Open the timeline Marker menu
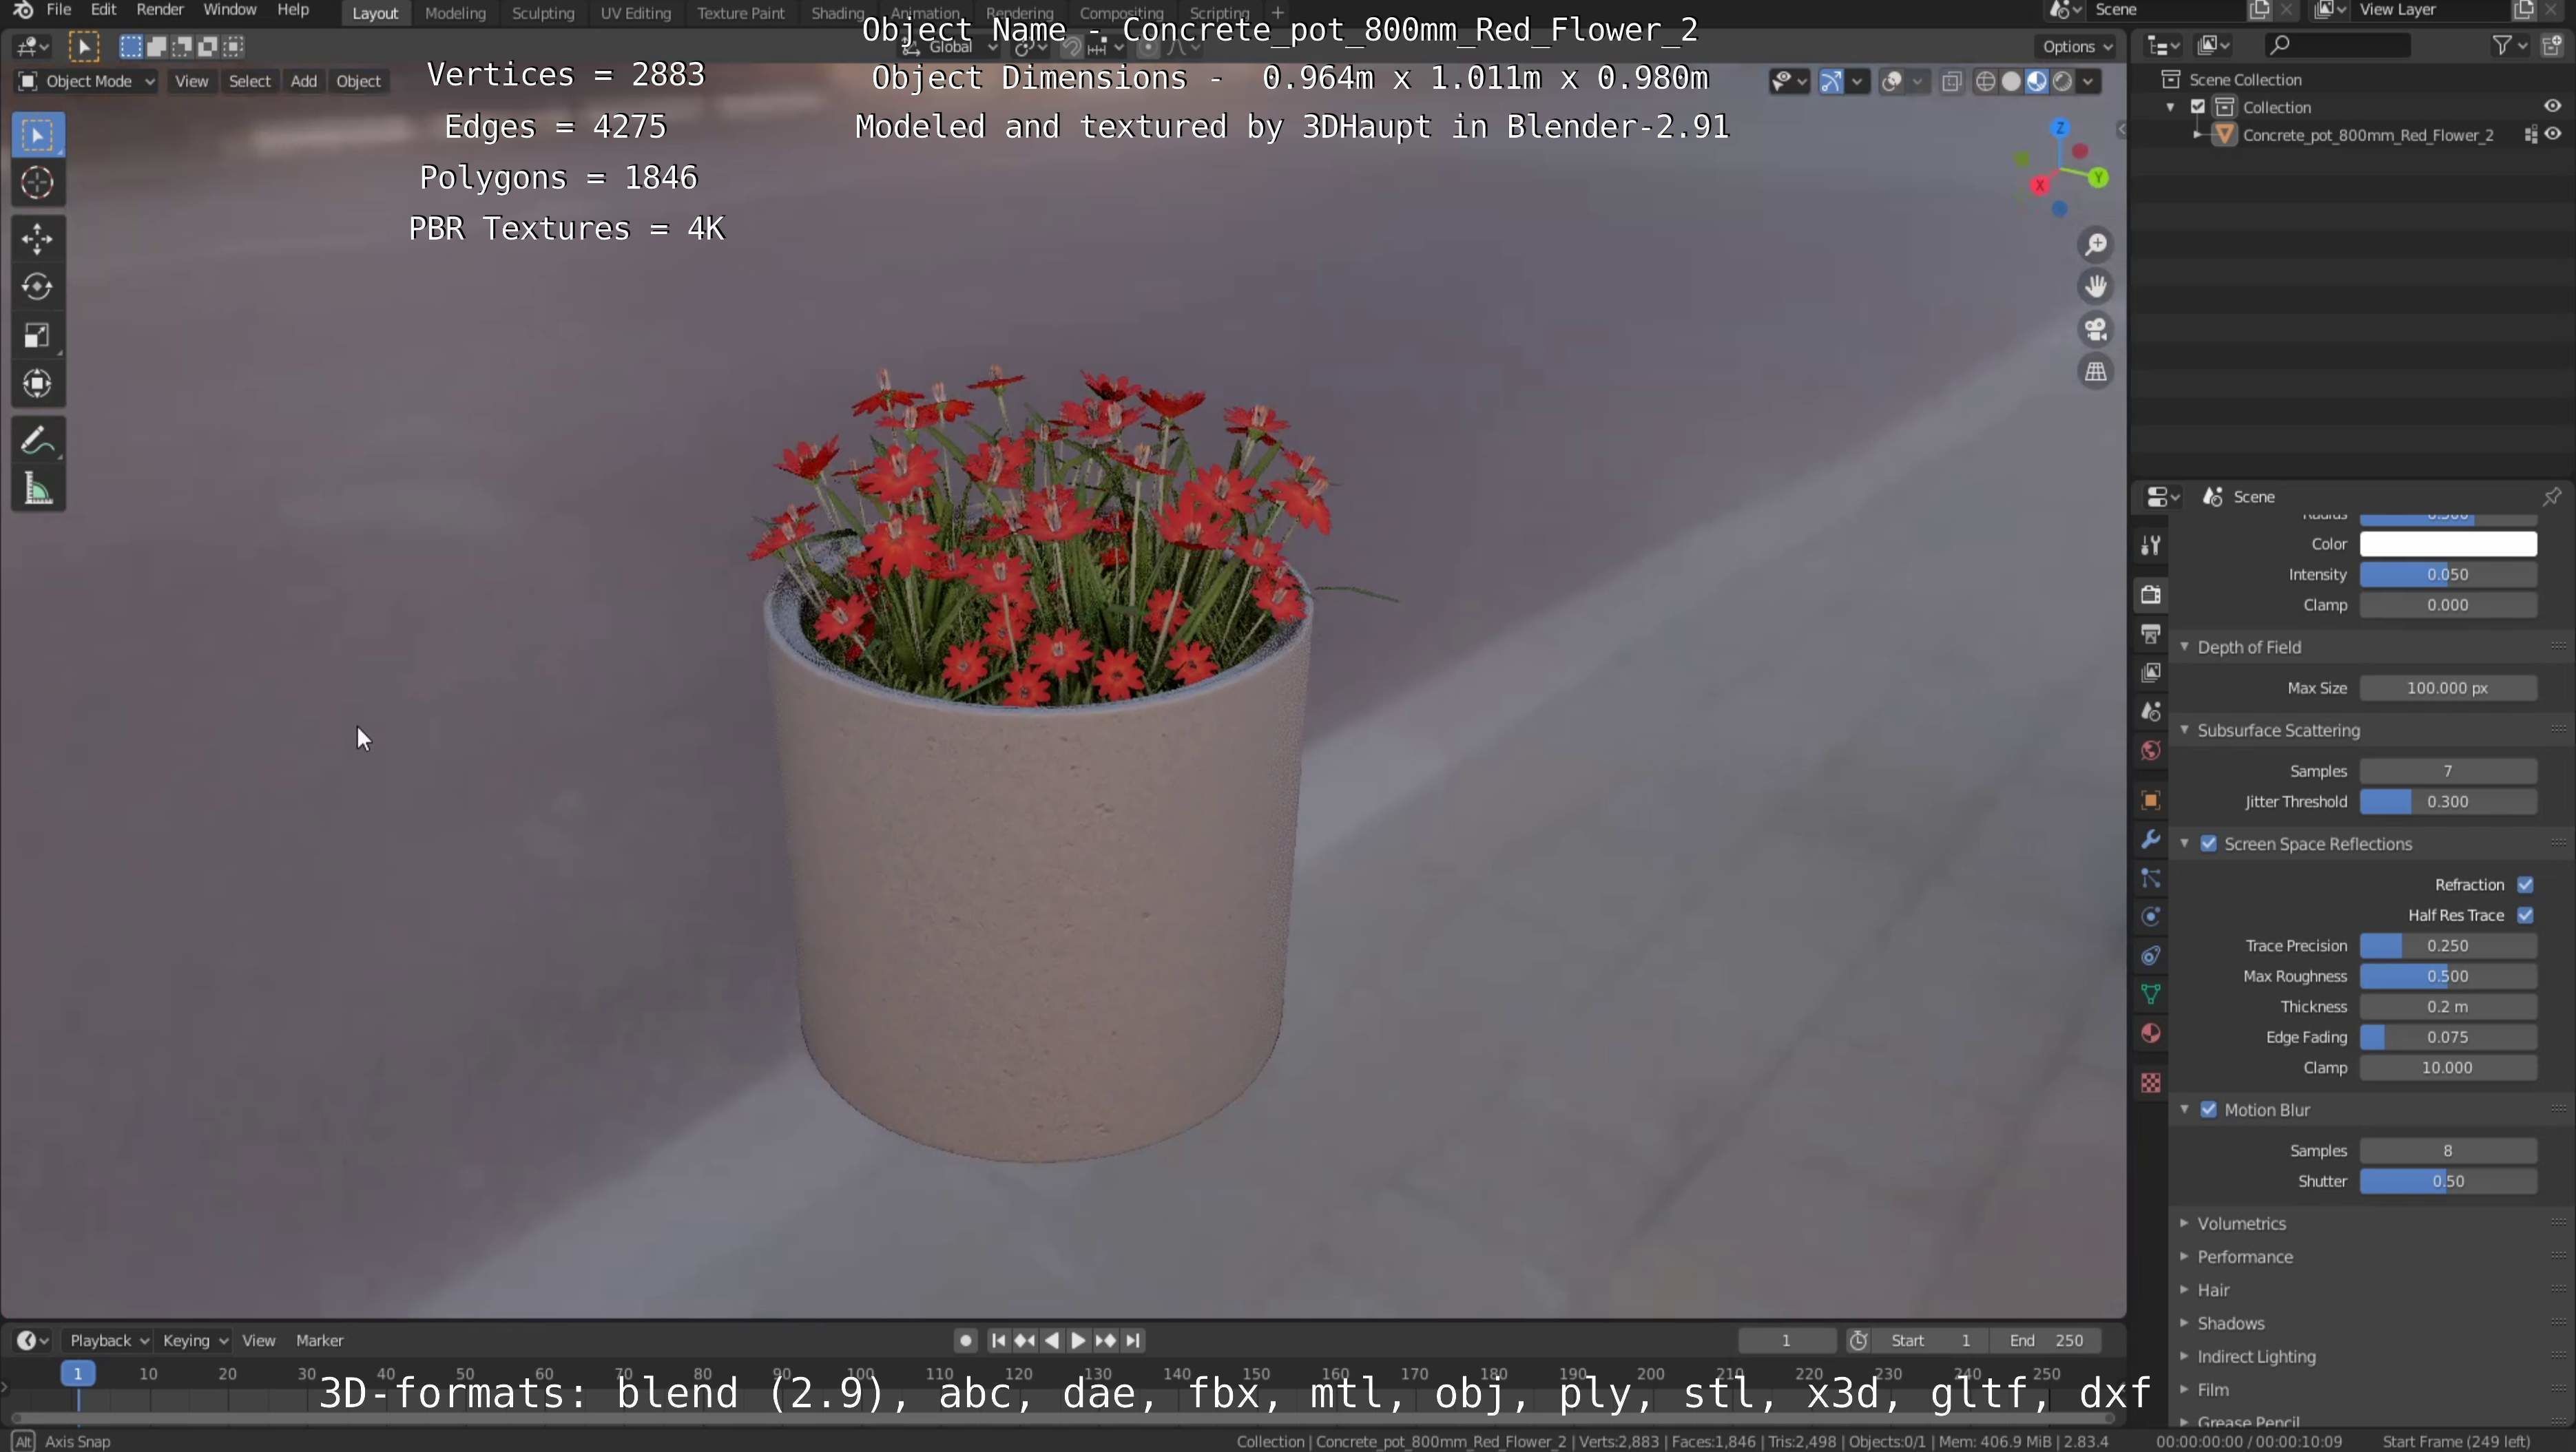The width and height of the screenshot is (2576, 1452). coord(319,1341)
